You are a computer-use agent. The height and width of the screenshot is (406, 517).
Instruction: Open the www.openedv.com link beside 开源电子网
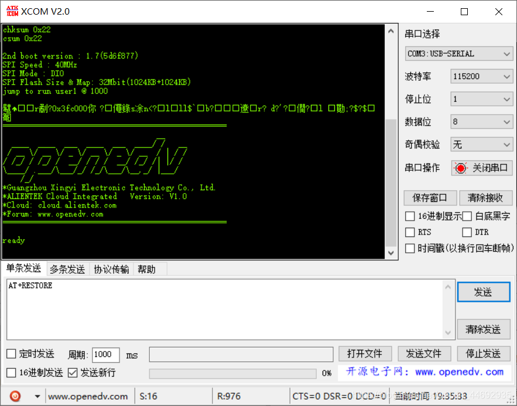(x=459, y=372)
